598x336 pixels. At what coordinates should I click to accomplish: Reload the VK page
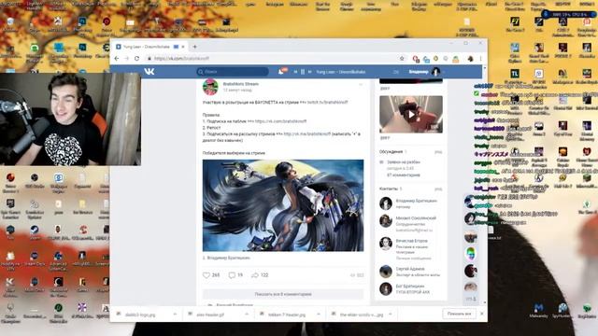[x=137, y=58]
